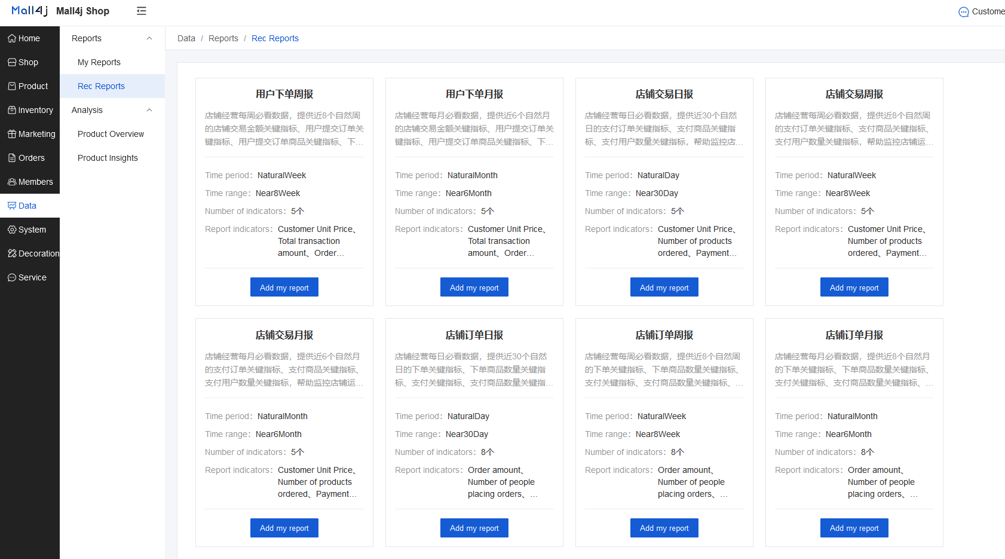Image resolution: width=1005 pixels, height=559 pixels.
Task: Click the Members people icon
Action: click(x=12, y=182)
